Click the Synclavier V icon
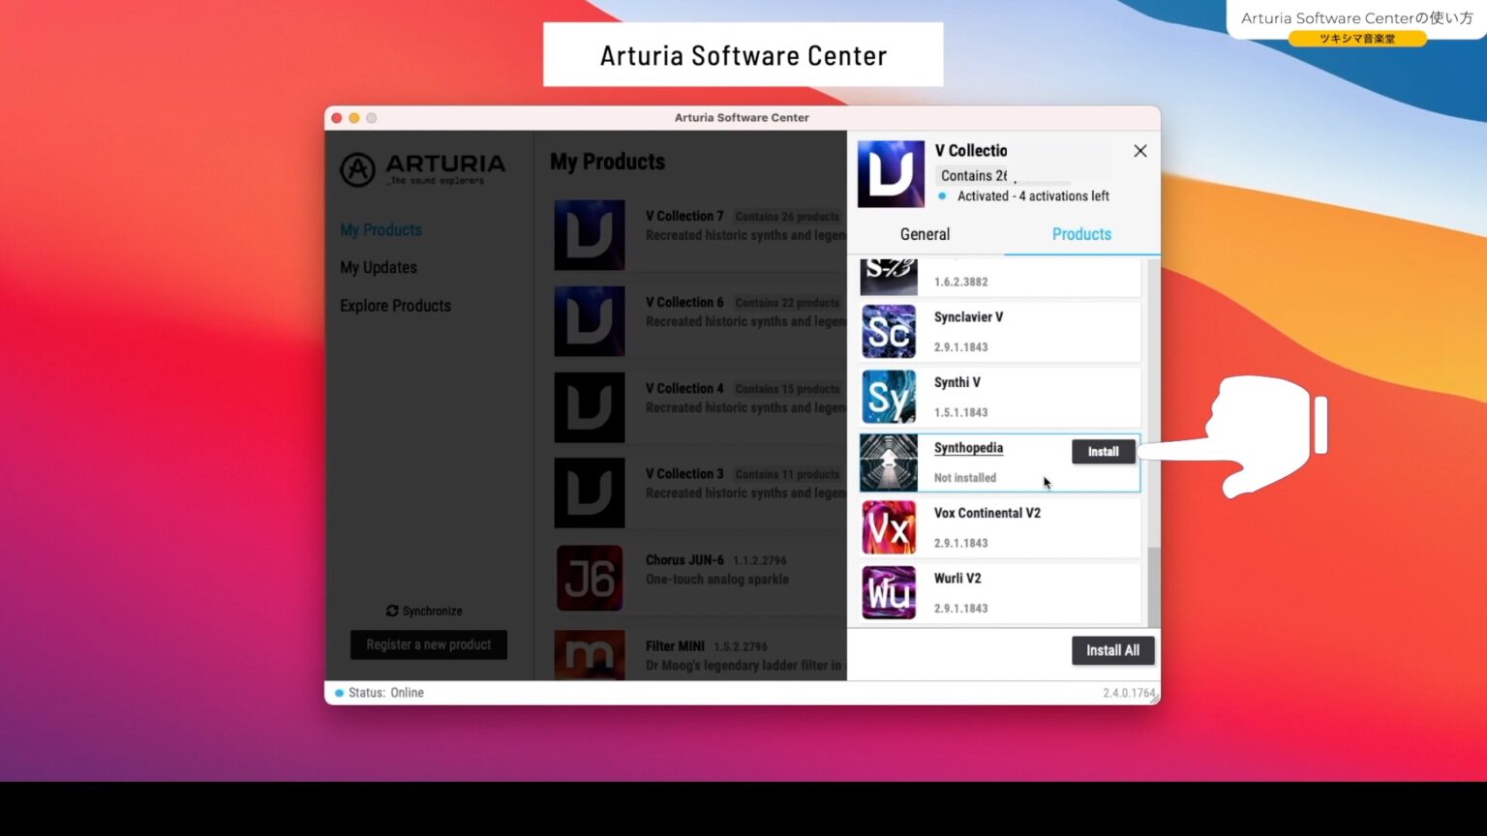 [888, 331]
